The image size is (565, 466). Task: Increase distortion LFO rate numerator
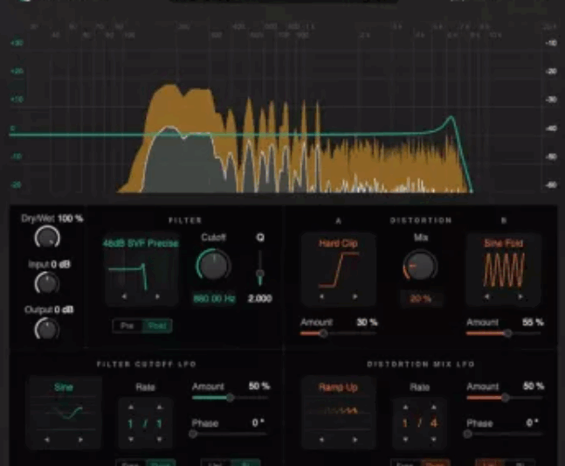click(406, 407)
